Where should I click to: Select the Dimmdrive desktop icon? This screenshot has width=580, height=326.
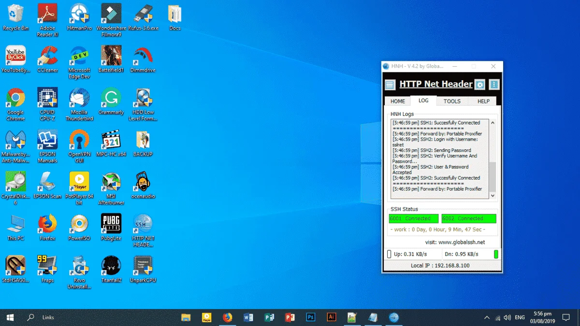[x=144, y=59]
